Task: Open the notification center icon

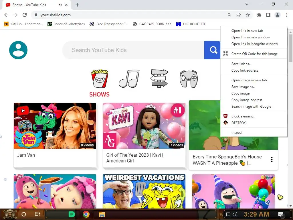Action: click(281, 215)
